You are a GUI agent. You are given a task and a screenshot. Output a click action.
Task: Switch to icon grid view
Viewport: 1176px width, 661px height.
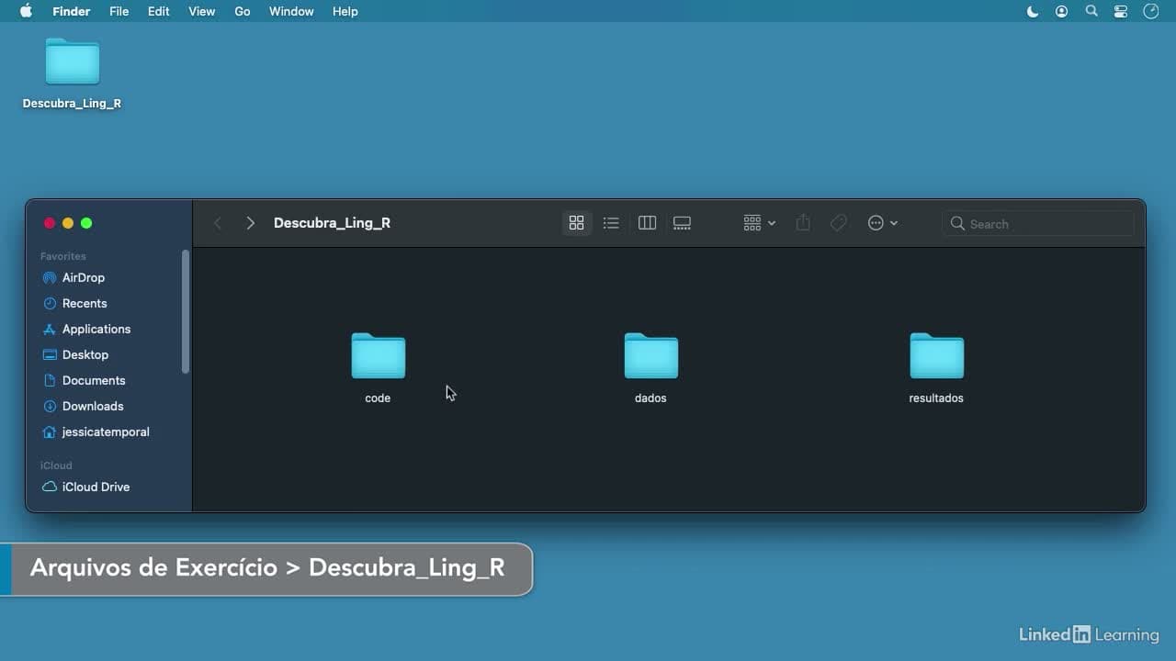[x=576, y=223]
